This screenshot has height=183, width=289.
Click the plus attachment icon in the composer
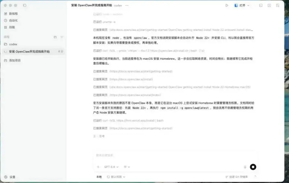[98, 167]
